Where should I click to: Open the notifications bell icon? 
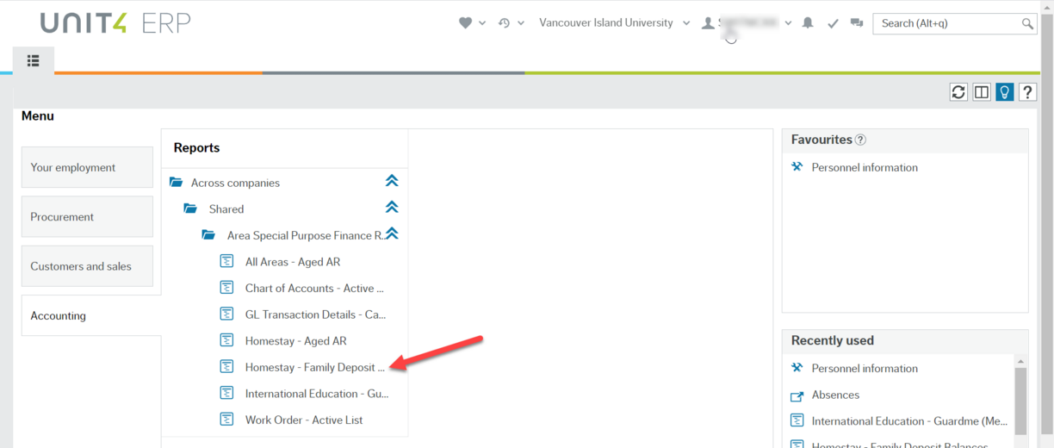[x=808, y=23]
